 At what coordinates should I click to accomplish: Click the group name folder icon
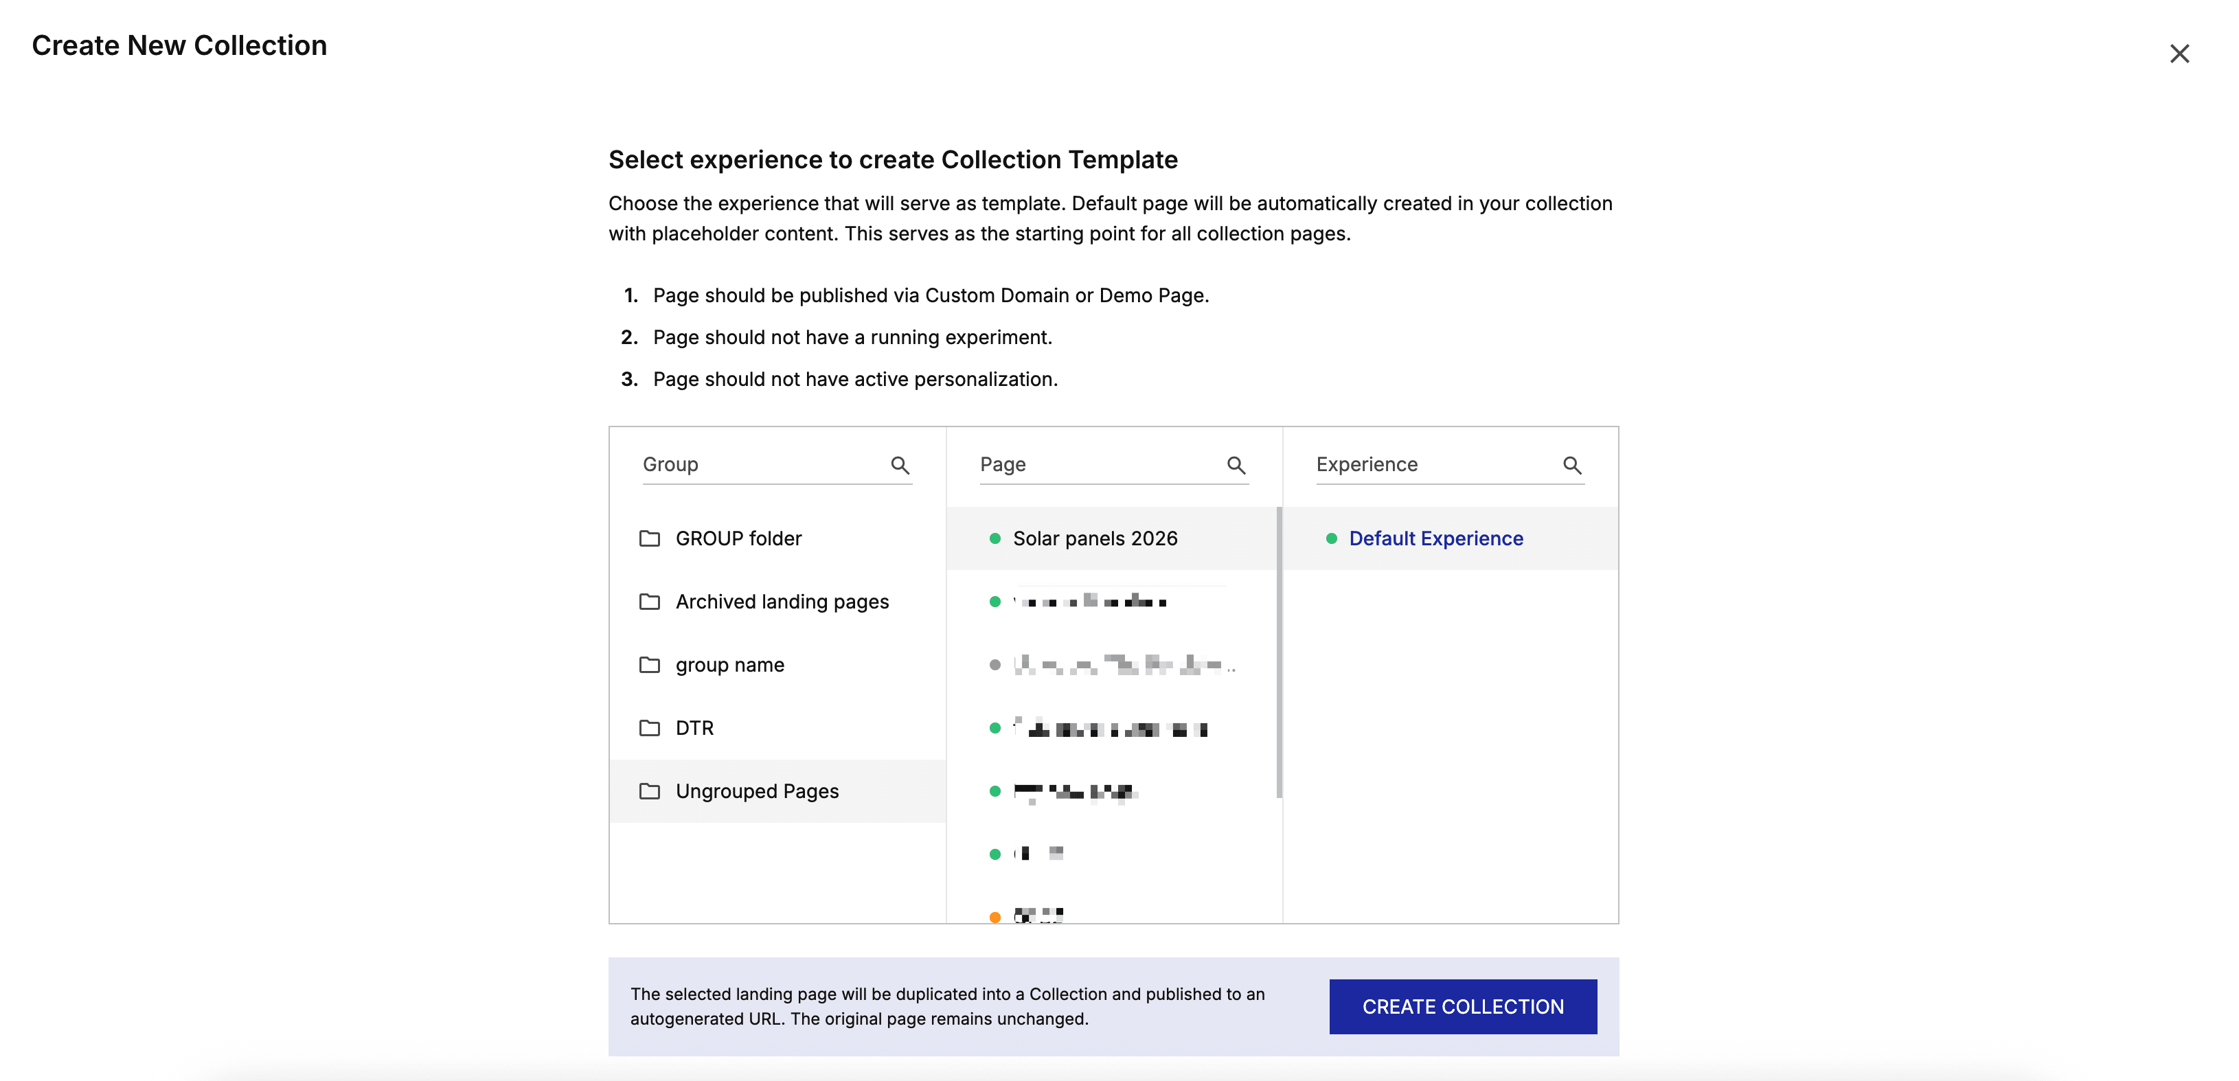click(649, 665)
